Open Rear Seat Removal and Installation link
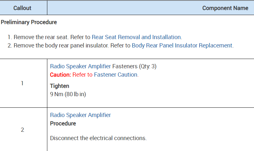The height and width of the screenshot is (151, 254). (x=136, y=37)
